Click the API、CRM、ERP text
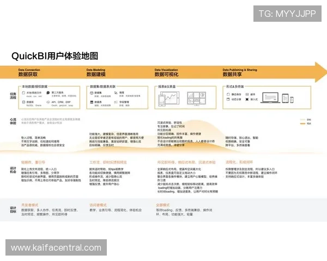 pyautogui.click(x=61, y=102)
